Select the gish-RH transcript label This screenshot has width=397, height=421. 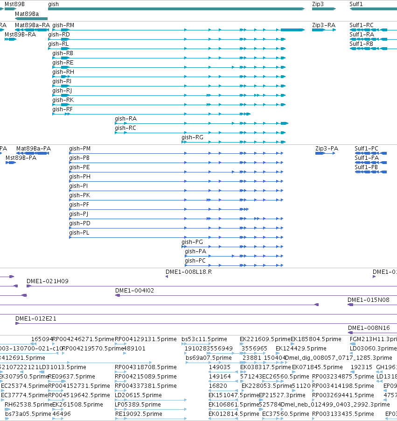(63, 72)
